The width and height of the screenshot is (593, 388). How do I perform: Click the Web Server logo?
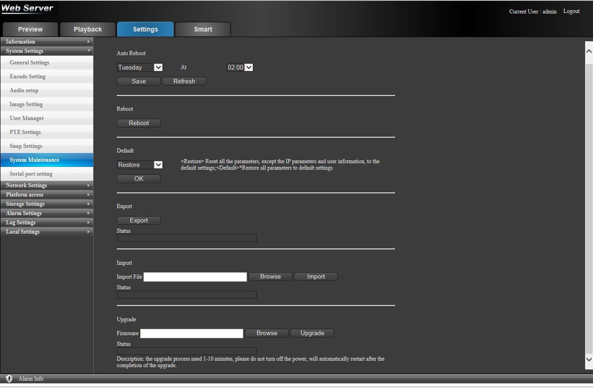pos(27,8)
